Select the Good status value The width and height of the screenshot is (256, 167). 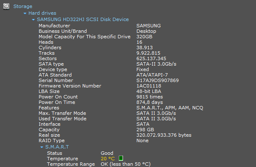[x=107, y=153]
